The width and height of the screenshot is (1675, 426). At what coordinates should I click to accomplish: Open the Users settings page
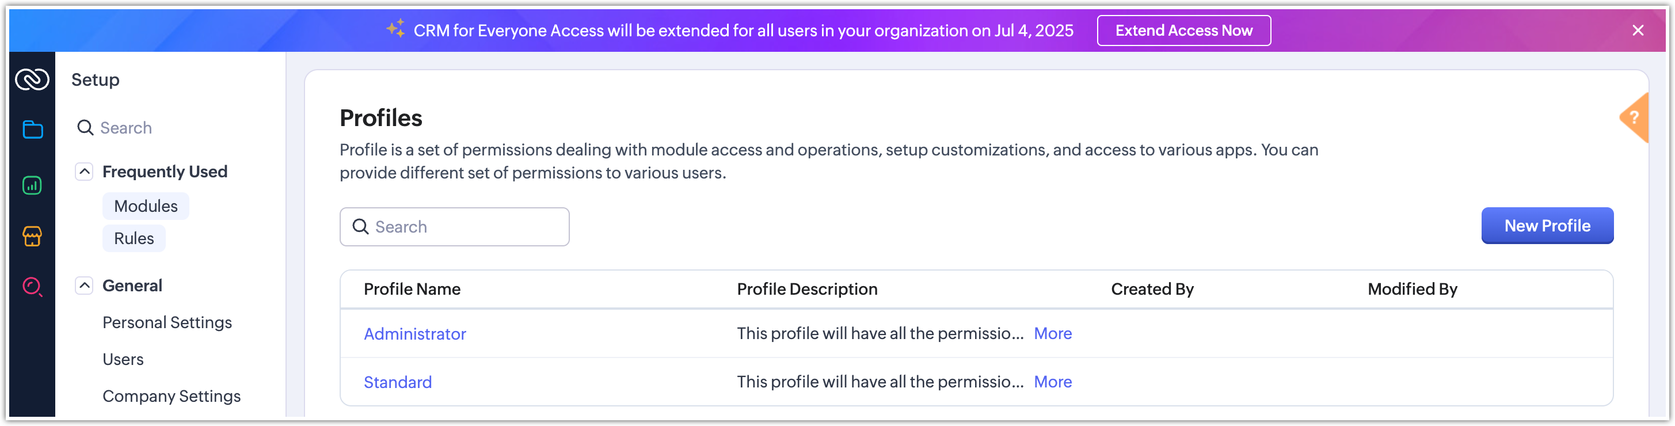pyautogui.click(x=123, y=359)
